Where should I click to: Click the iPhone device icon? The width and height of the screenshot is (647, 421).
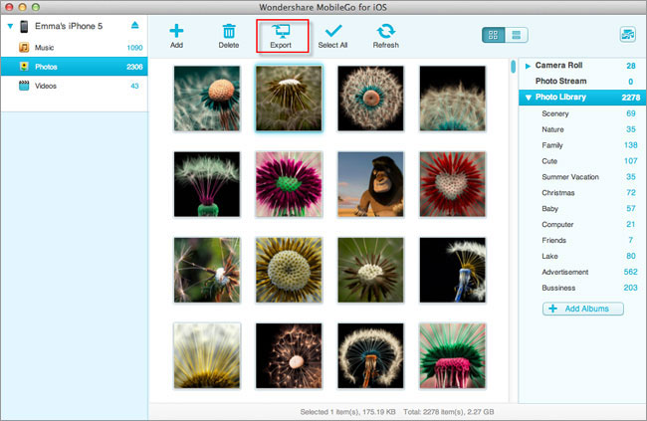pyautogui.click(x=24, y=27)
